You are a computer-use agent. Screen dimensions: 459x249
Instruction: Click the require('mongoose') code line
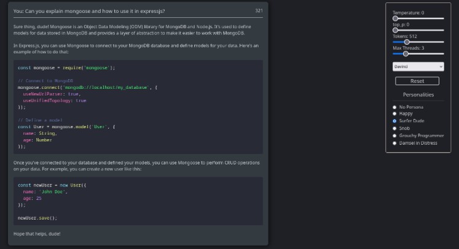point(66,67)
